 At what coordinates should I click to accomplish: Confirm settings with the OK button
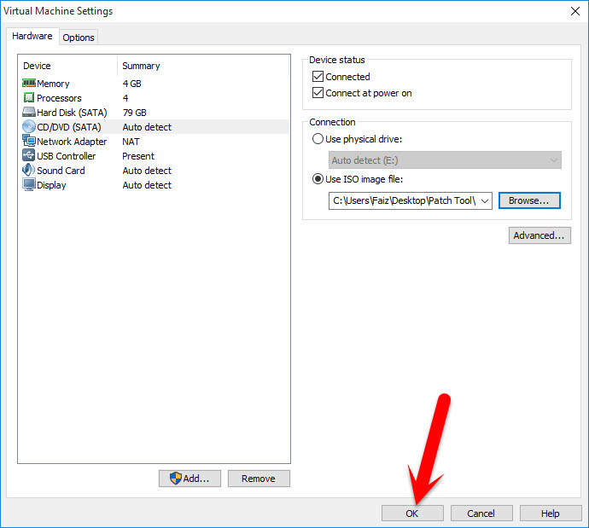tap(412, 513)
